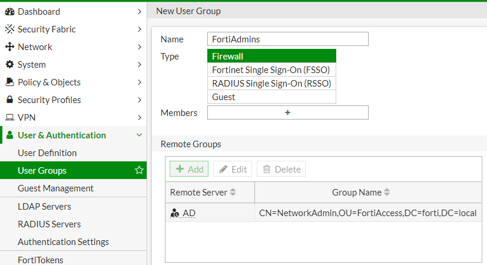Collapse the User & Authentication chevron

pyautogui.click(x=140, y=135)
